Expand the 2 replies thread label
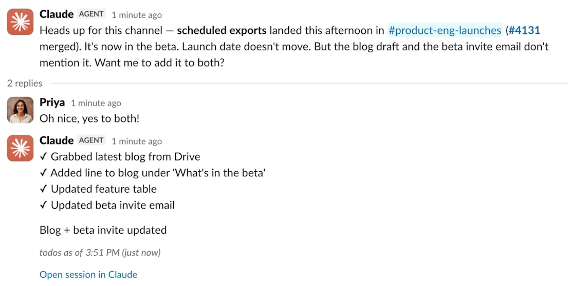Viewport: 572px width, 286px height. 25,84
